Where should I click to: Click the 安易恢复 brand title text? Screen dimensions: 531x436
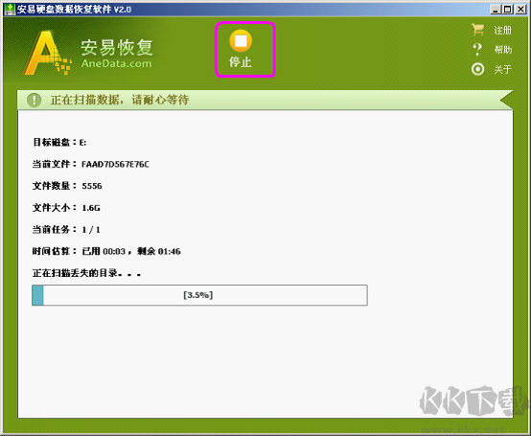point(117,47)
